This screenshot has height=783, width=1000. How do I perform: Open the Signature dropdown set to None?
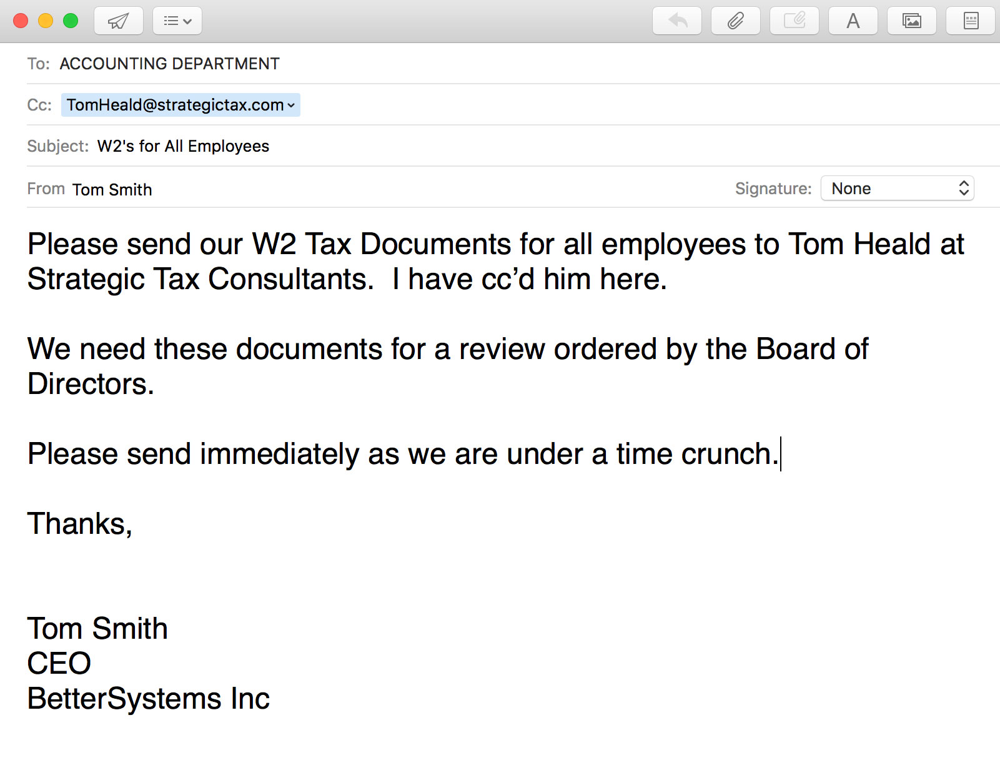click(897, 189)
